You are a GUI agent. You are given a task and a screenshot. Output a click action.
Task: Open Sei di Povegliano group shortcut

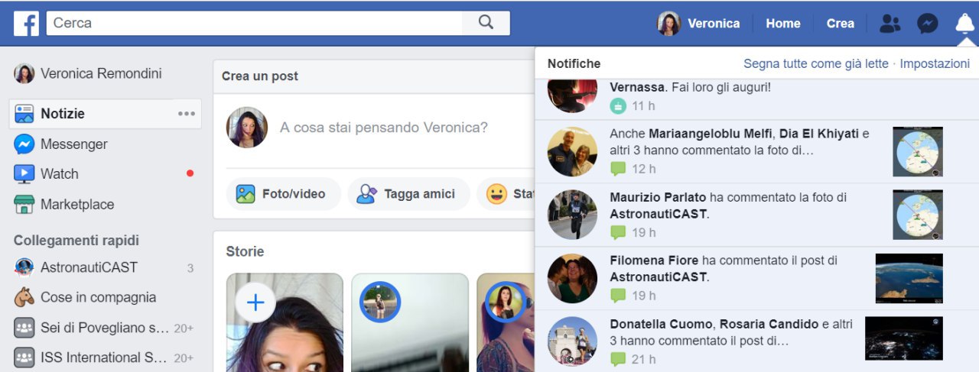tap(105, 328)
